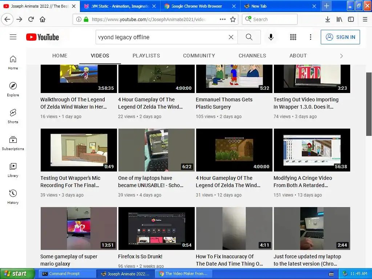This screenshot has width=372, height=279.
Task: Switch to the PLAYLISTS tab
Action: [146, 56]
